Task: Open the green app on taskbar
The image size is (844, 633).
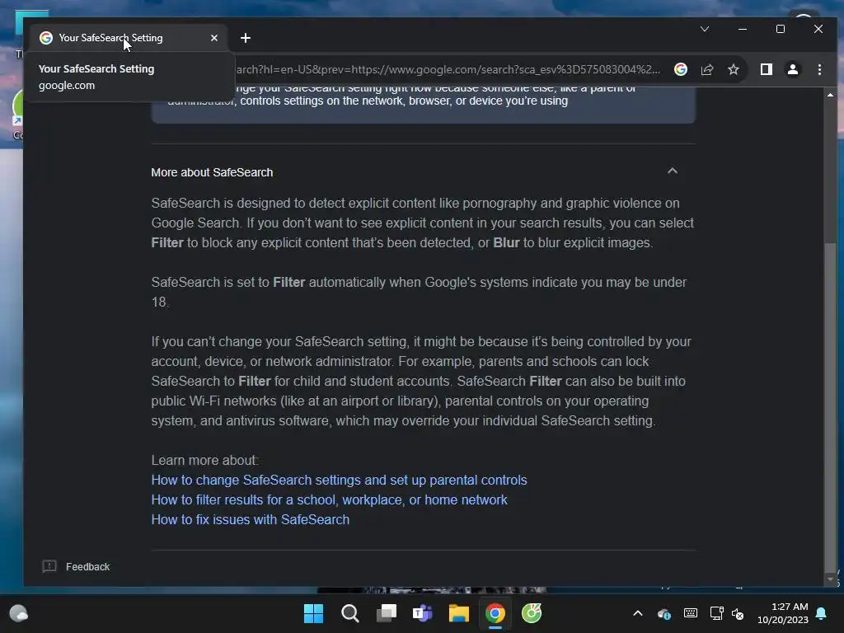Action: coord(532,613)
